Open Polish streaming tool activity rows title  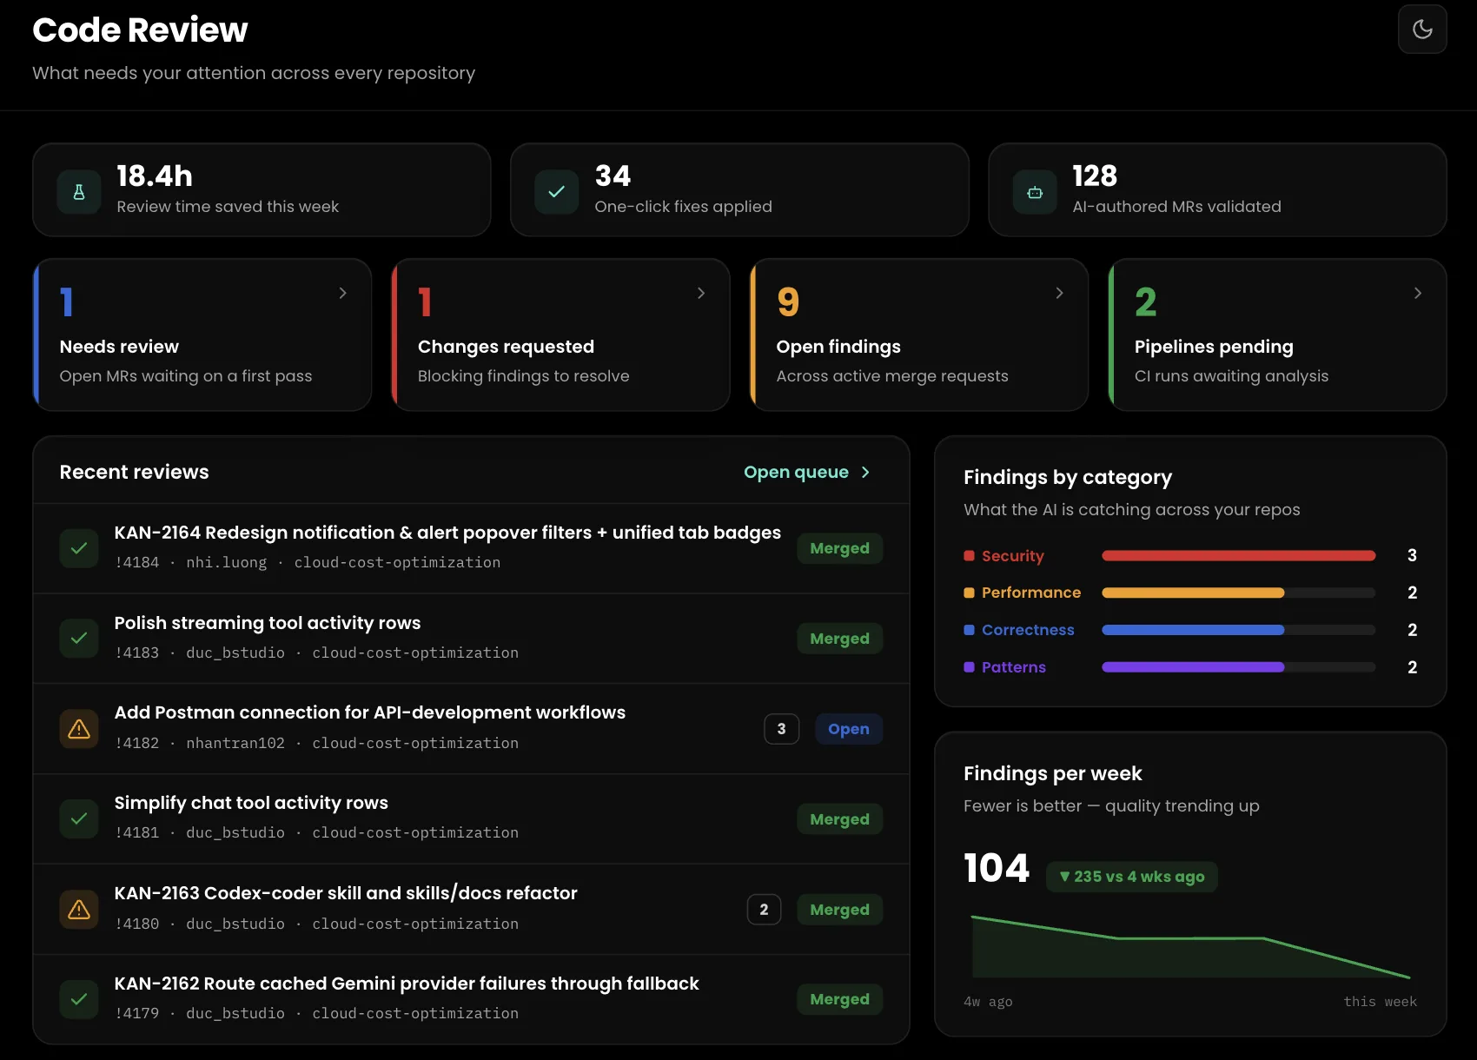tap(268, 623)
